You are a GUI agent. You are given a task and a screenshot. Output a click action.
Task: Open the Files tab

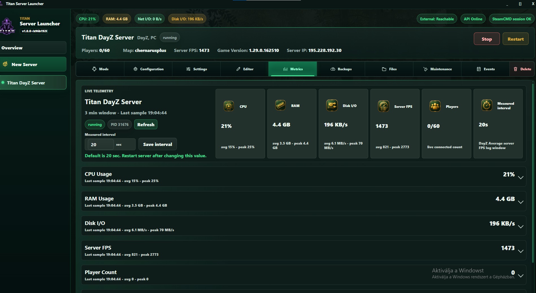click(389, 69)
